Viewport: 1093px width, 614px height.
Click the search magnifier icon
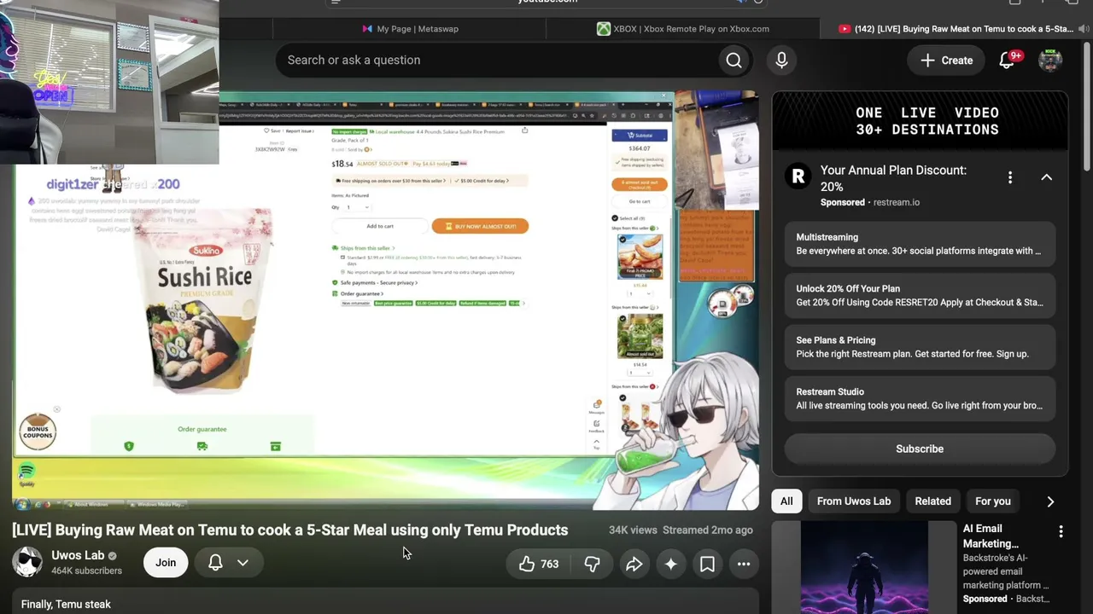(x=734, y=61)
